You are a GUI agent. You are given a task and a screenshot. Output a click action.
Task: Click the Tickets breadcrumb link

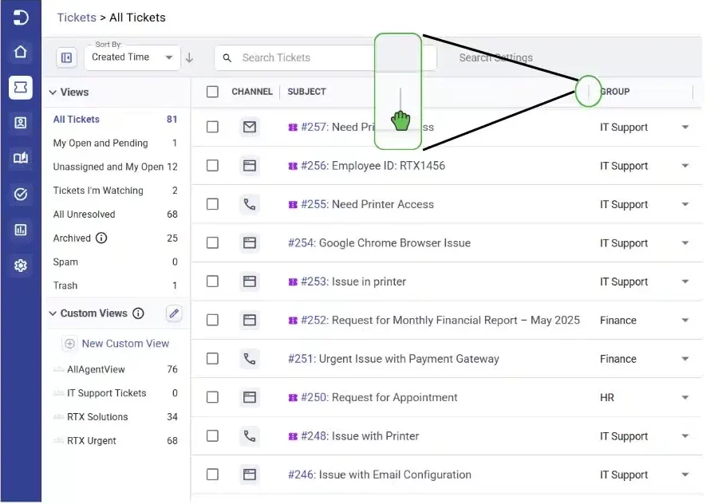(77, 18)
